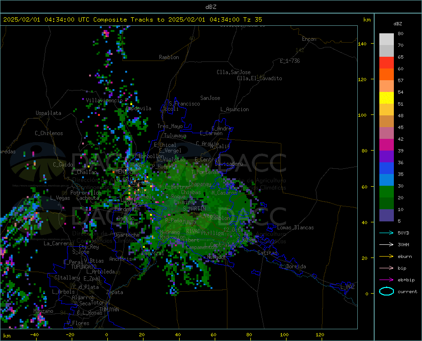Screen dimensions: 422x341
Task: Click the white 30HM arrow legend icon
Action: pyautogui.click(x=386, y=245)
